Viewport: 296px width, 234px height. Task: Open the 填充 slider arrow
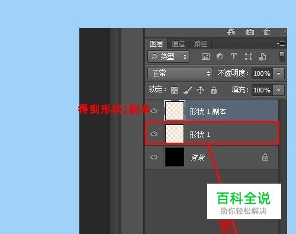tap(278, 90)
